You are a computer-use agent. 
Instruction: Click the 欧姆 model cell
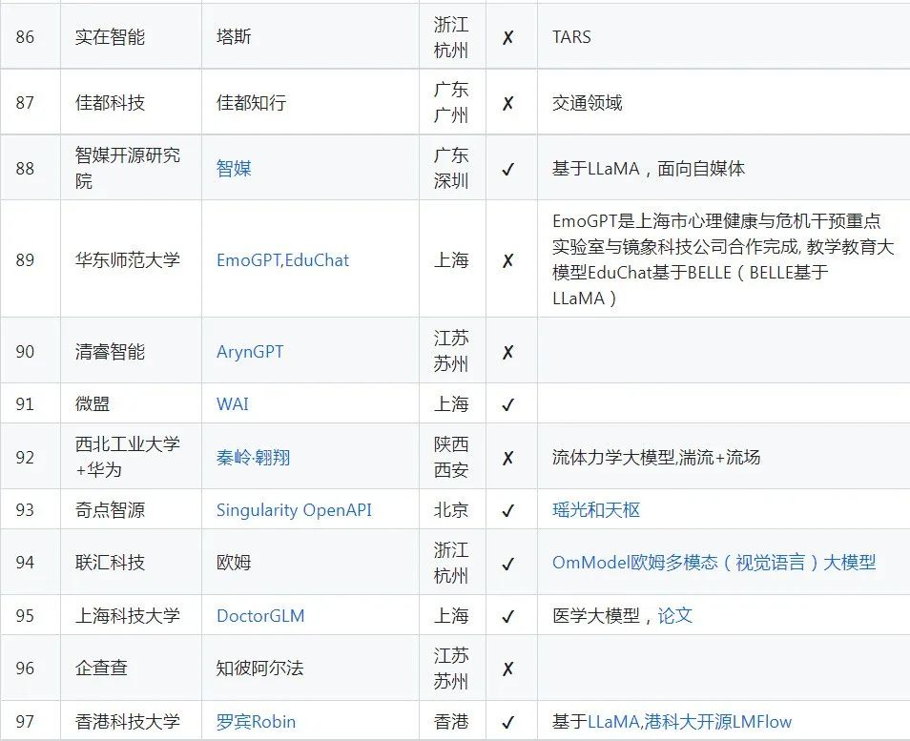tap(310, 562)
